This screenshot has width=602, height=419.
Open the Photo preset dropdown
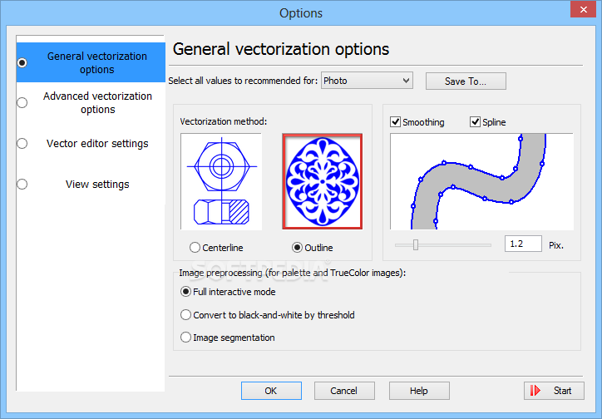367,81
